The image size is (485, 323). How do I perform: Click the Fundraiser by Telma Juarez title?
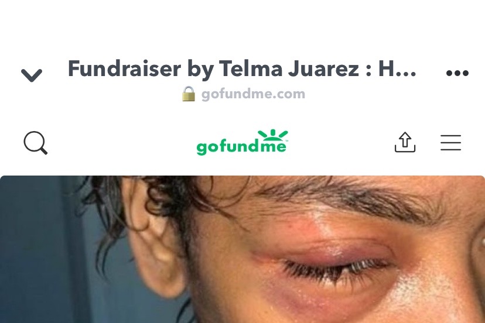point(242,68)
